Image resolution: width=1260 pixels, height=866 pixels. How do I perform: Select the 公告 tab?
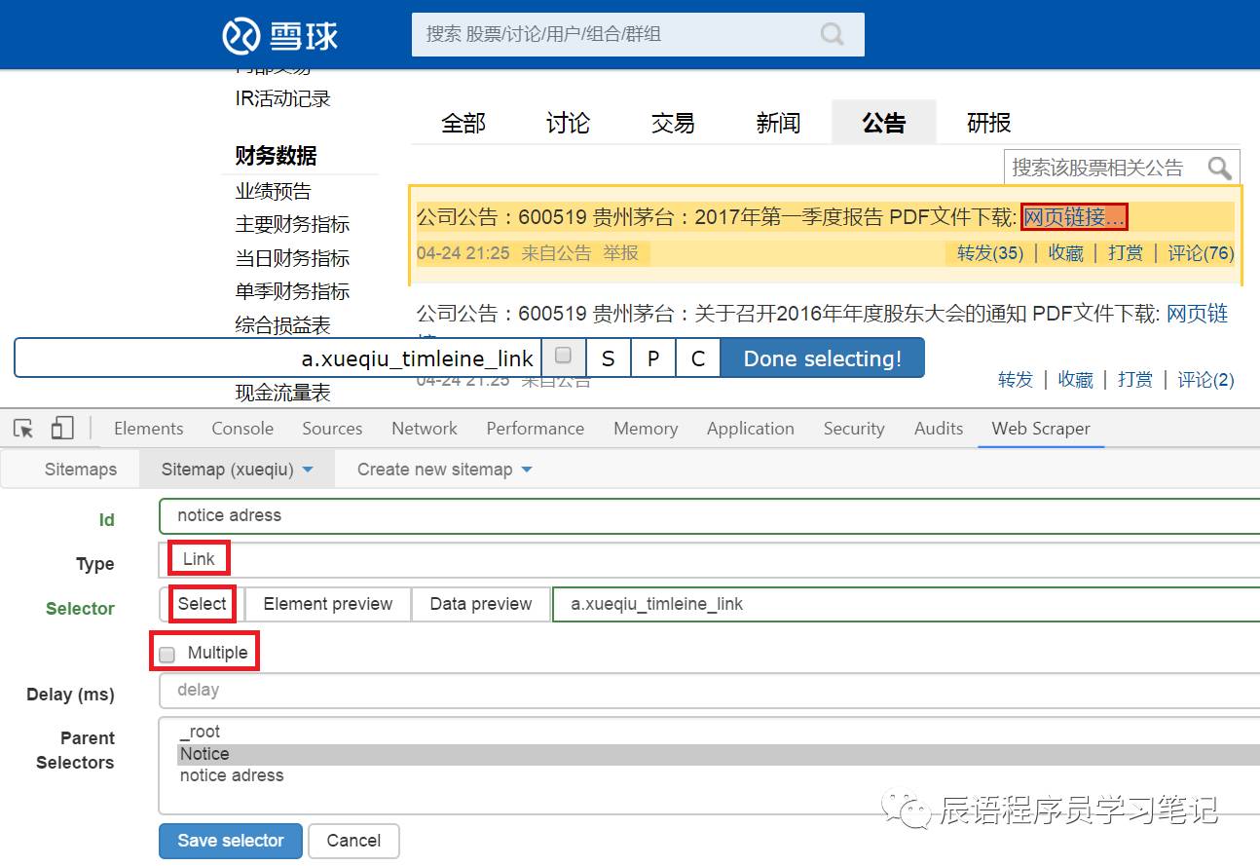click(x=884, y=123)
